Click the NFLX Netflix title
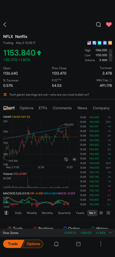Image resolution: width=115 pixels, height=257 pixels. coord(15,37)
